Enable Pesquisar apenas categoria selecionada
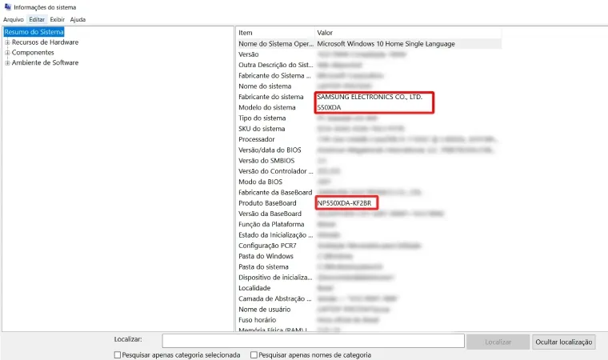The width and height of the screenshot is (608, 360). 118,355
